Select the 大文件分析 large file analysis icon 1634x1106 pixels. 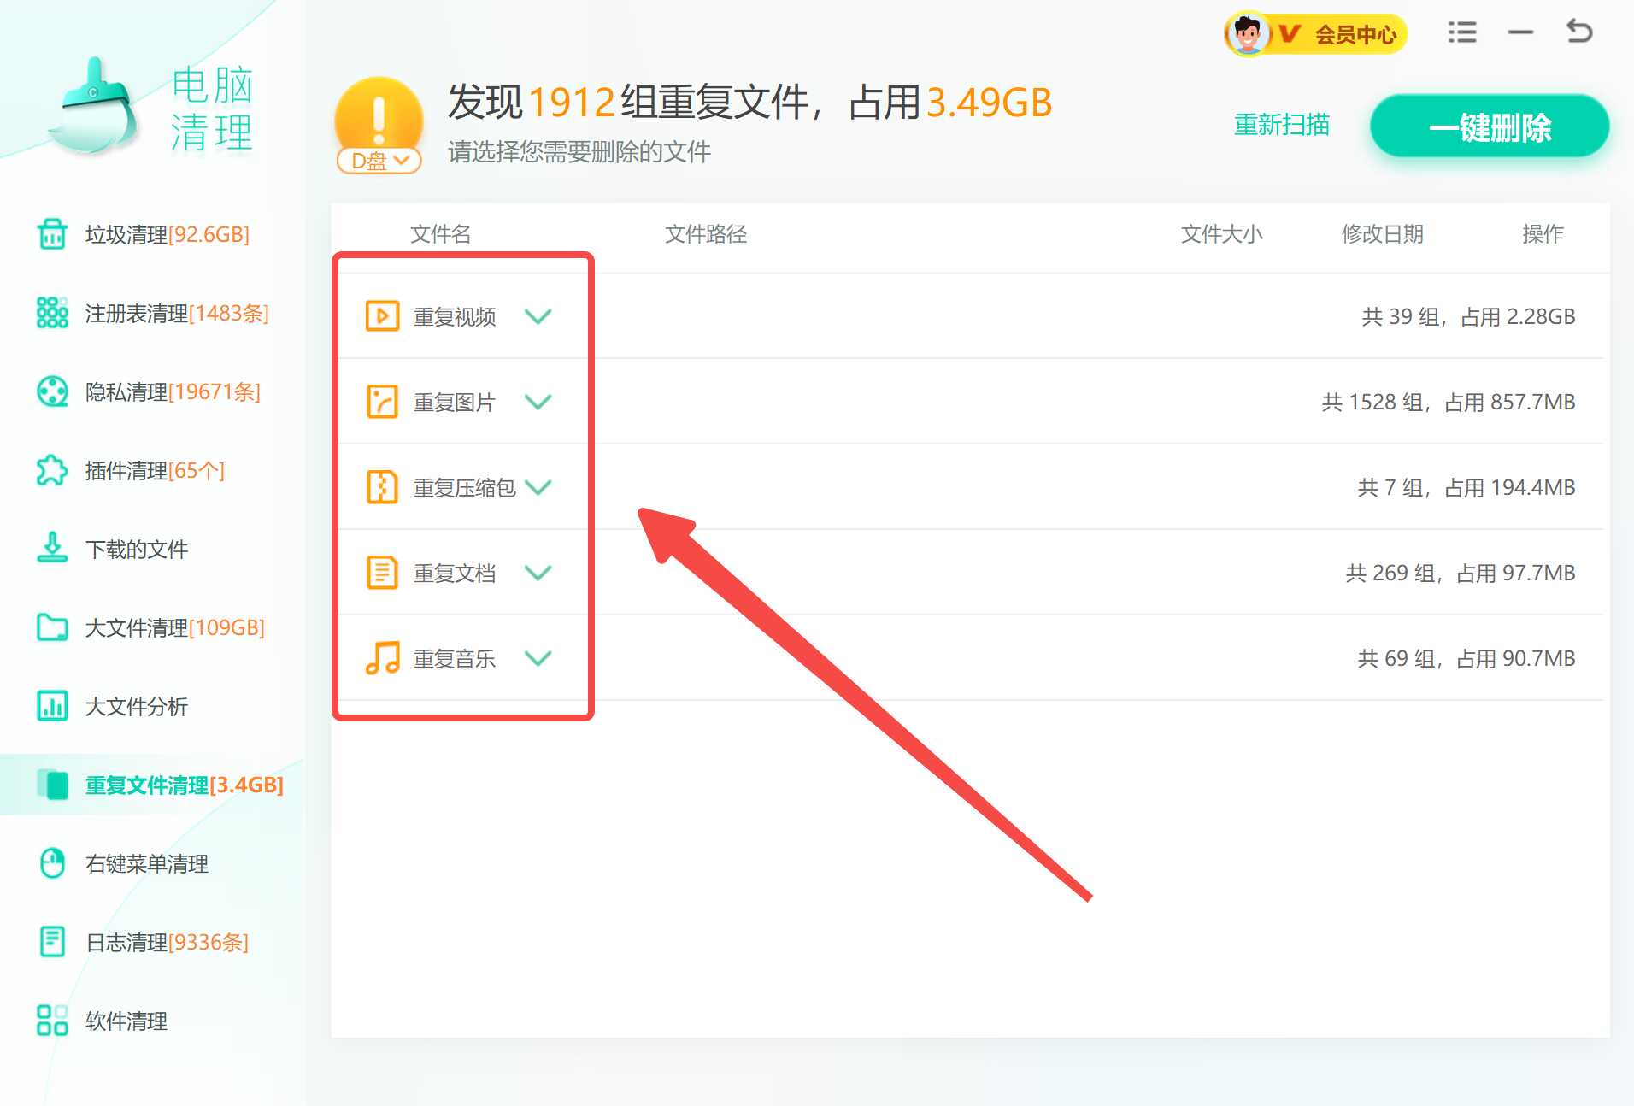[52, 707]
